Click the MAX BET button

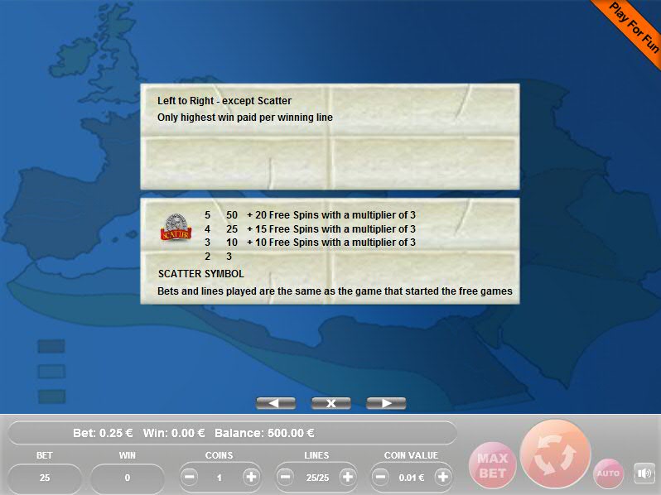493,465
